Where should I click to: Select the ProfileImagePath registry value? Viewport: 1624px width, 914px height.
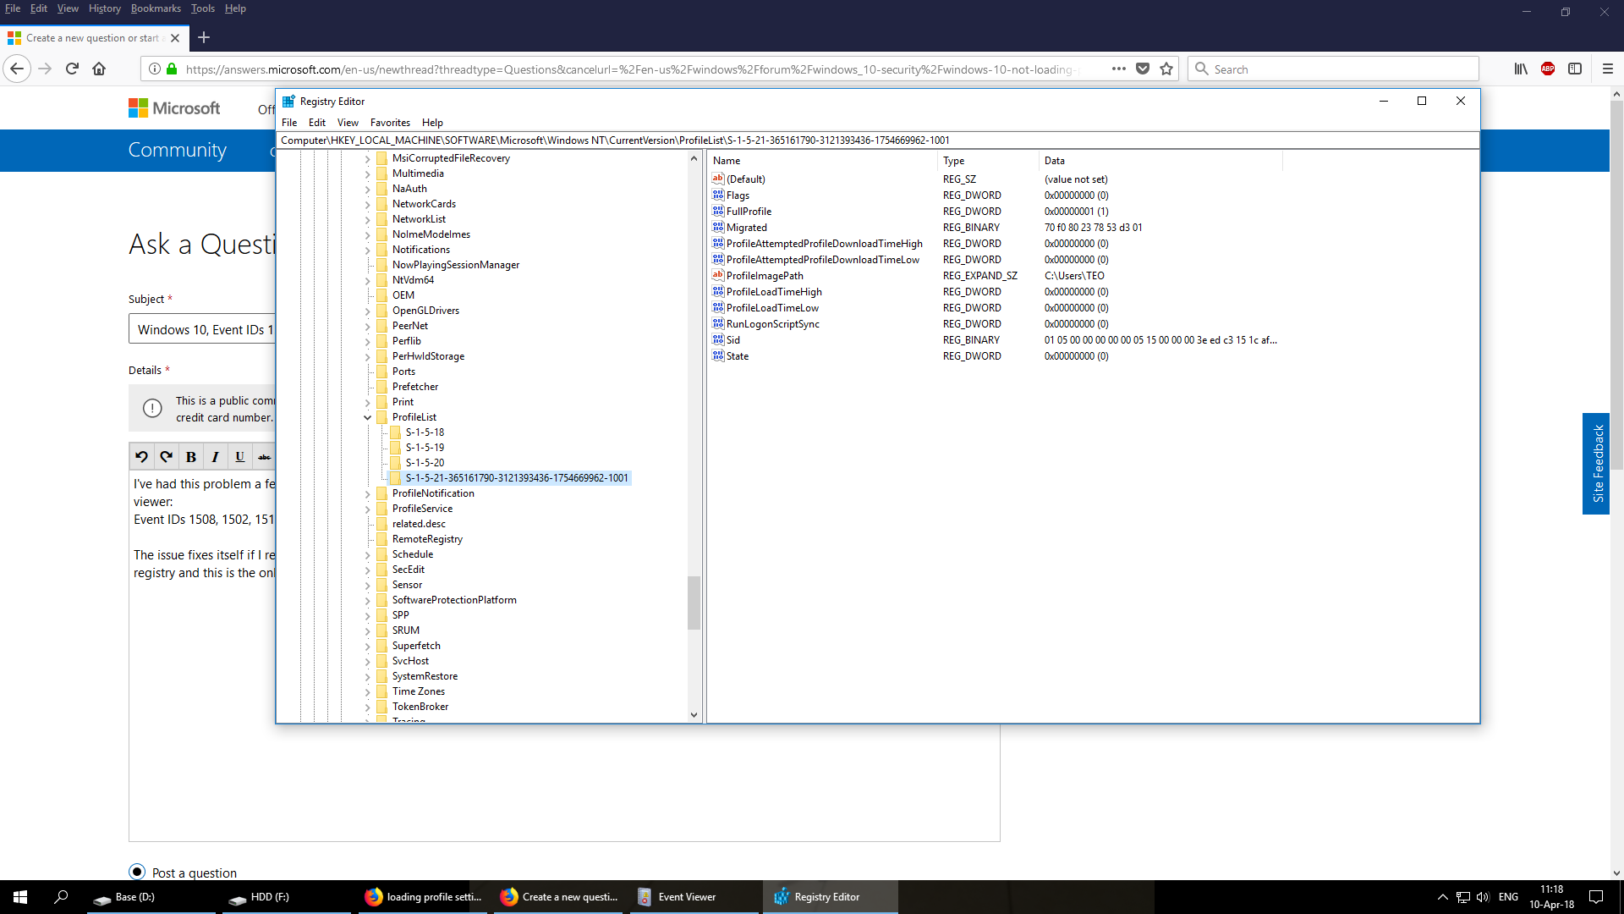point(764,276)
